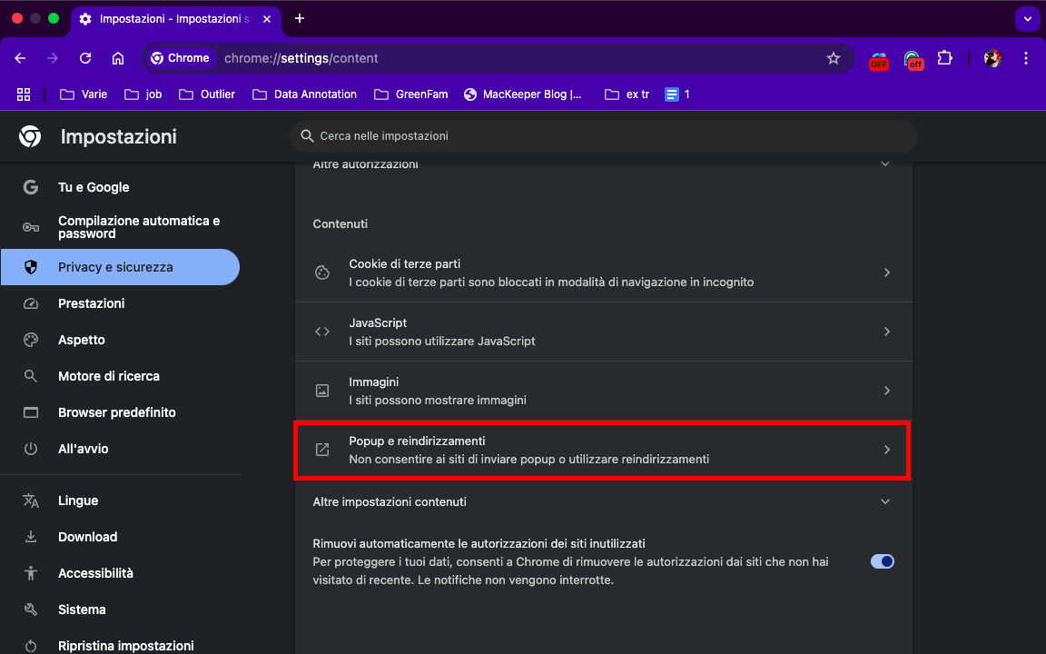1046x654 pixels.
Task: Open the Popup e reindirizzamenti settings icon
Action: (322, 449)
